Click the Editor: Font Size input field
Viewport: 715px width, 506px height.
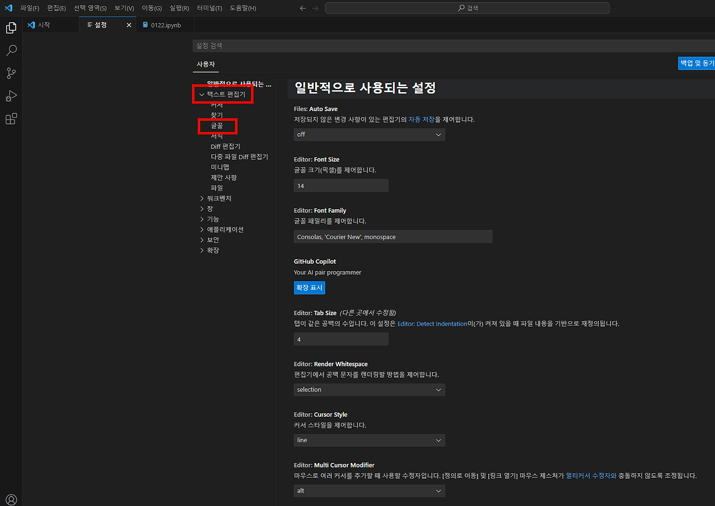(341, 185)
